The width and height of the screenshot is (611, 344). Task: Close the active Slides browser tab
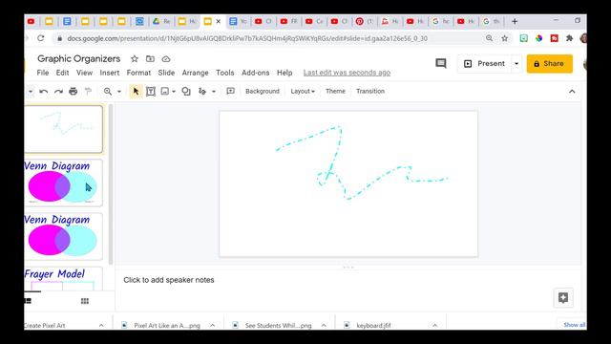tap(219, 21)
